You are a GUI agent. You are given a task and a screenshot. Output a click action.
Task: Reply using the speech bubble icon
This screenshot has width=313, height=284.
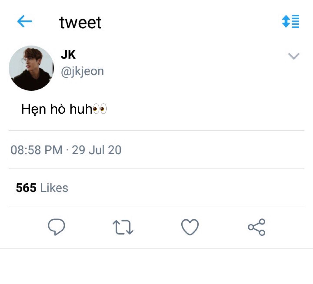(x=57, y=227)
